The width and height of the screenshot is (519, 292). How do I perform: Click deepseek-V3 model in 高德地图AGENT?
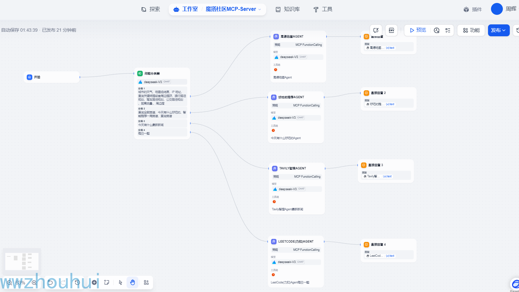click(298, 57)
